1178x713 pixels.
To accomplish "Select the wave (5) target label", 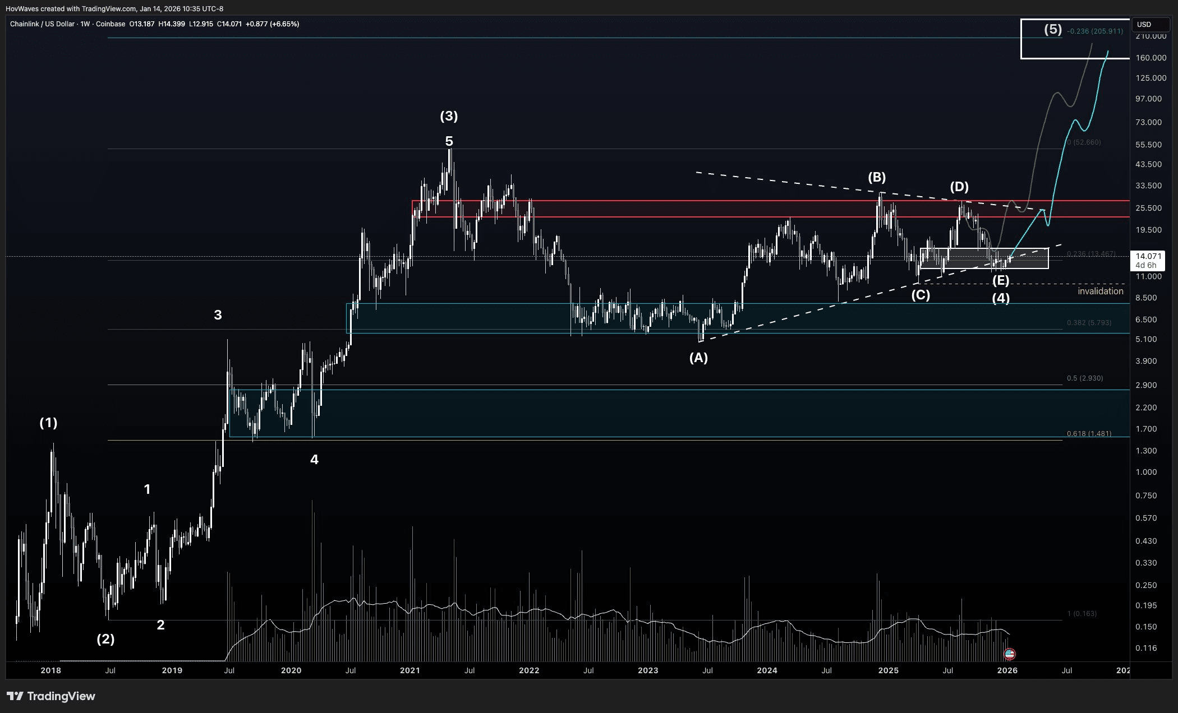I will click(x=1052, y=30).
